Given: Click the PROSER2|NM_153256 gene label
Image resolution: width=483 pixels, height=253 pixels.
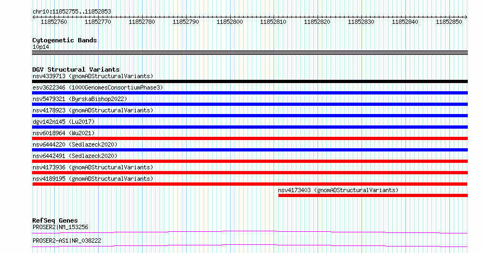Looking at the screenshot, I should point(60,227).
